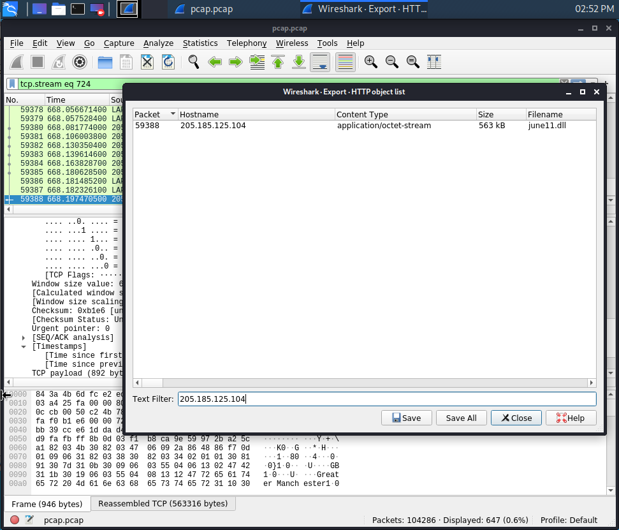619x530 pixels.
Task: Click expert information red circle icon
Action: click(x=15, y=520)
